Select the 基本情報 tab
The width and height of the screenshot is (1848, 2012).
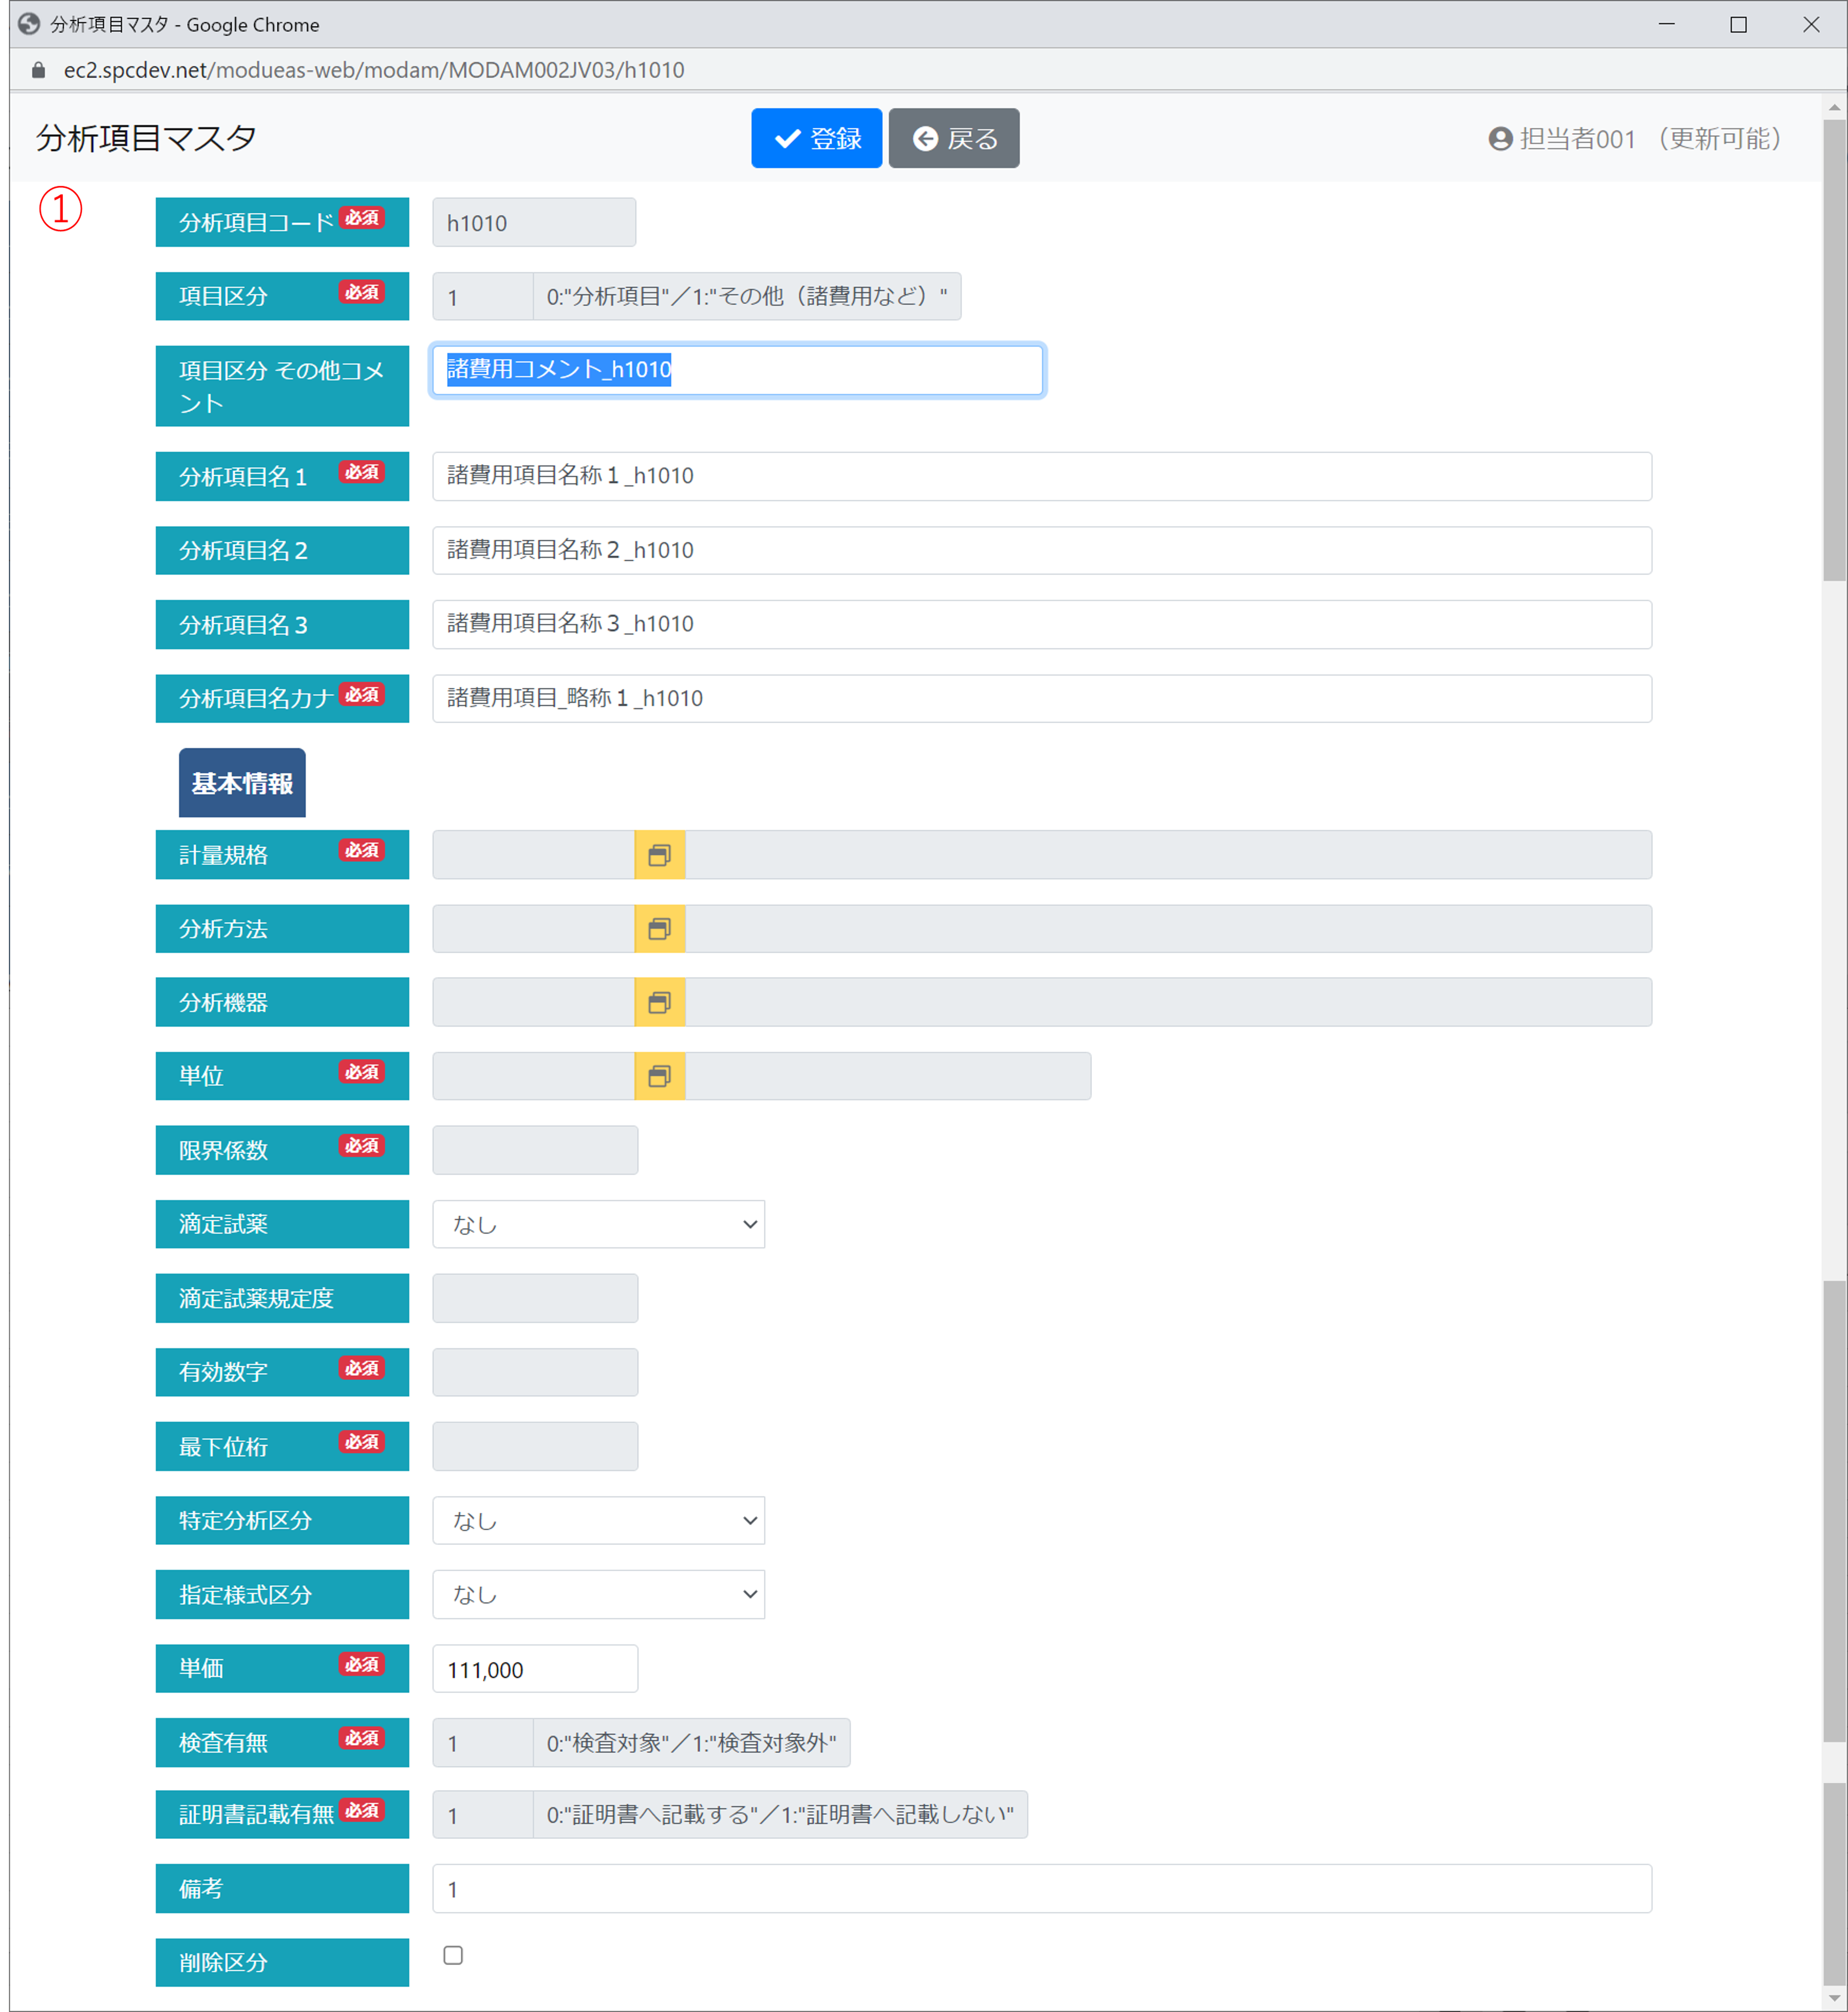[242, 783]
